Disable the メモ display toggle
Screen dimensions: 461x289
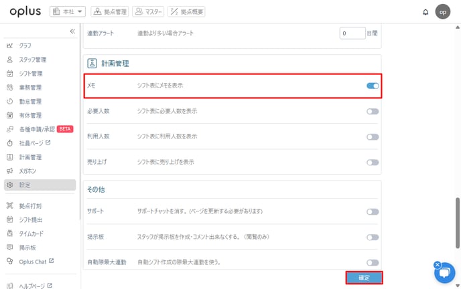tap(373, 86)
